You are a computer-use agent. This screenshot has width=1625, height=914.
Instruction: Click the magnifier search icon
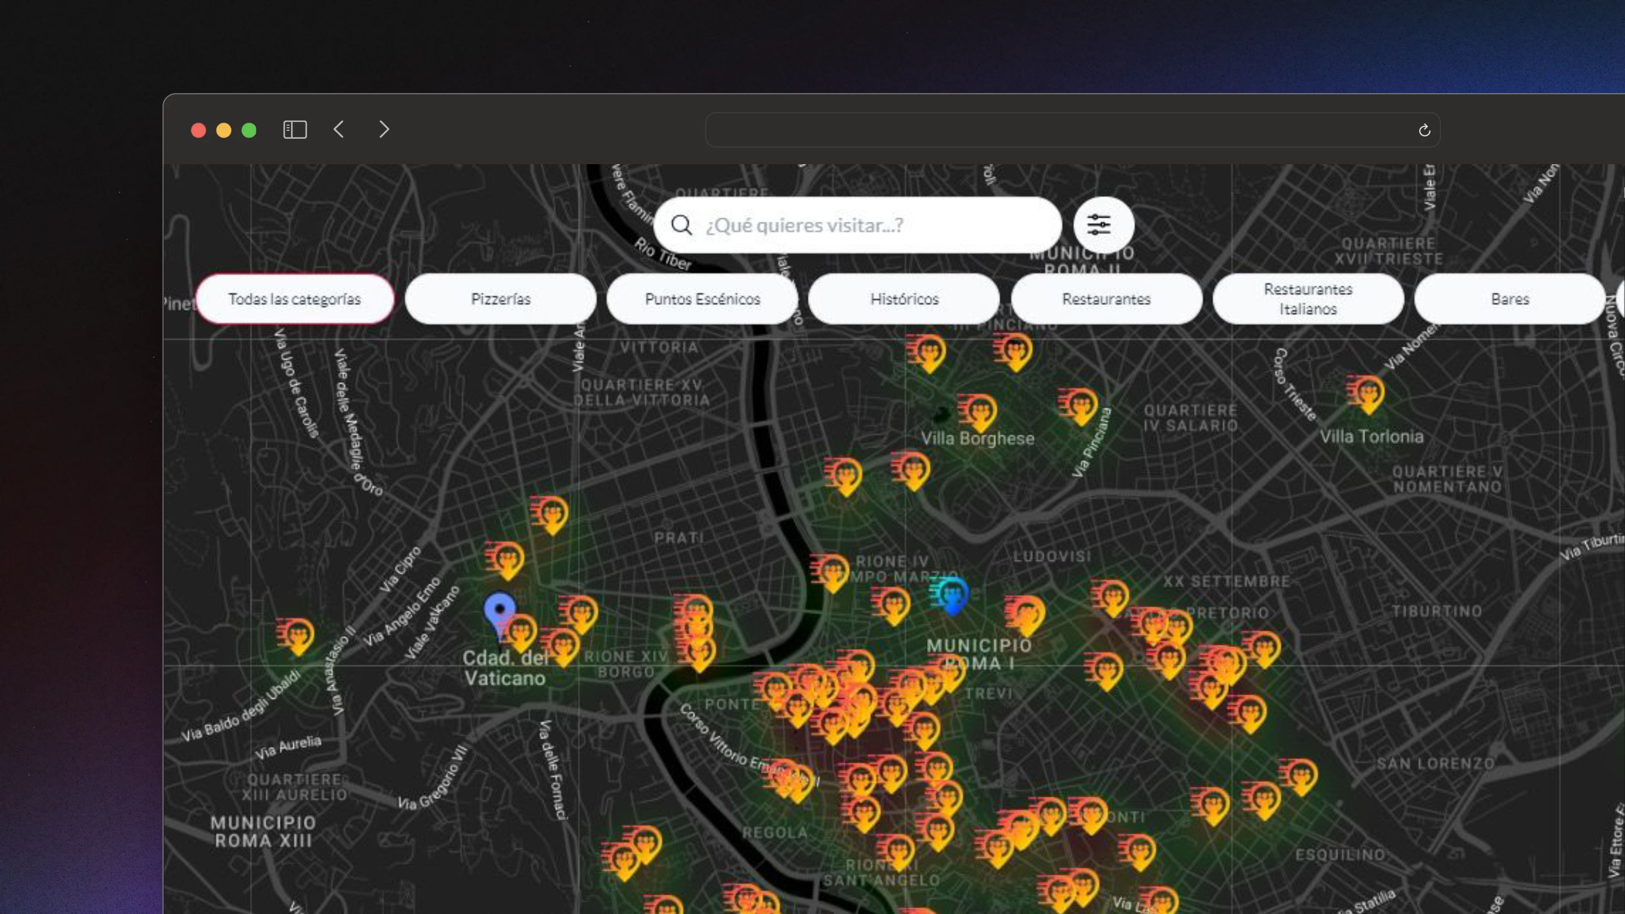pyautogui.click(x=681, y=225)
